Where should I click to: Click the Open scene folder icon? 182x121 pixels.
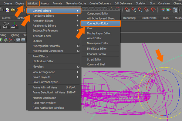13,10
